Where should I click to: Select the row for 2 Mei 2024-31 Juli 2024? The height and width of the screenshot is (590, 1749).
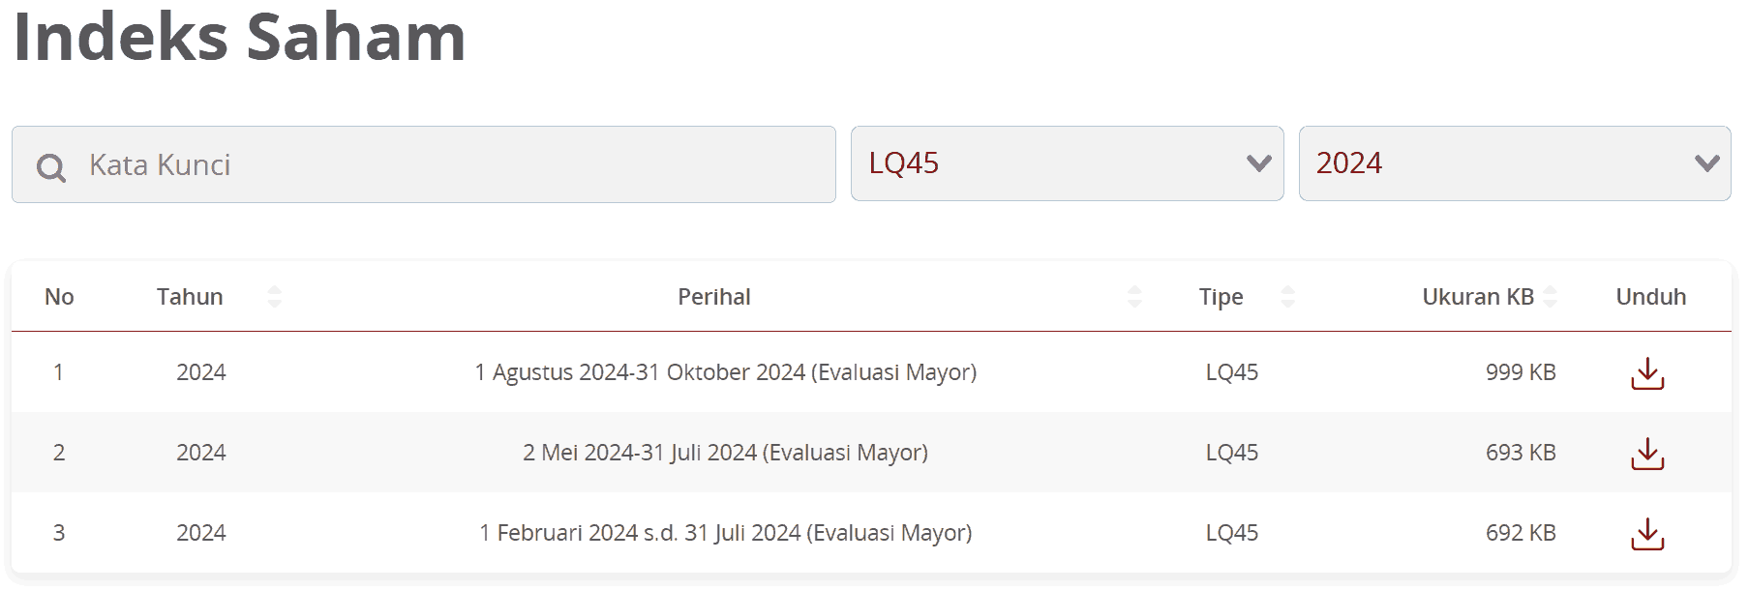[725, 453]
